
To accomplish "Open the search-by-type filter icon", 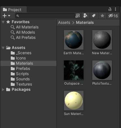I will 85,16.
